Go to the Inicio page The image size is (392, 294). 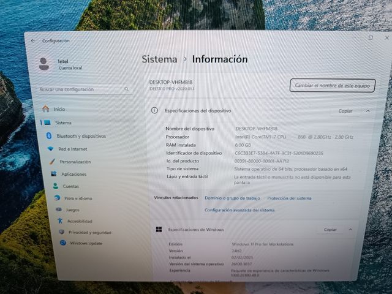[59, 109]
